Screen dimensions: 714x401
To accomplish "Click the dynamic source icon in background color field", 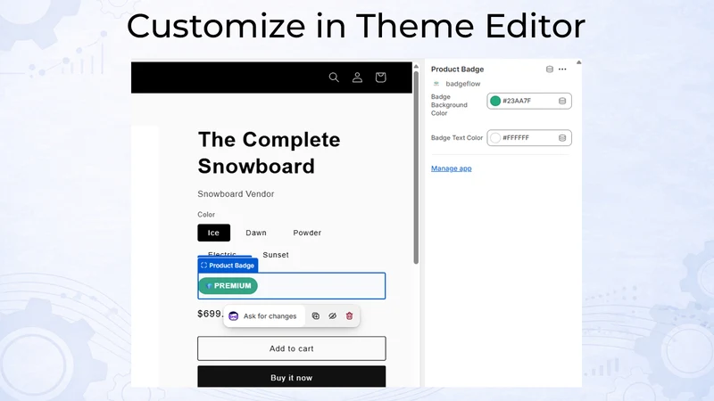I will point(562,101).
